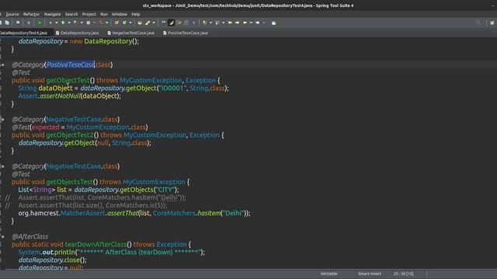
Task: Click the Writable status bar entry
Action: (x=328, y=274)
